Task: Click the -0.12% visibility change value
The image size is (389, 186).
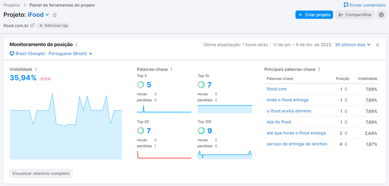Action: (x=45, y=79)
